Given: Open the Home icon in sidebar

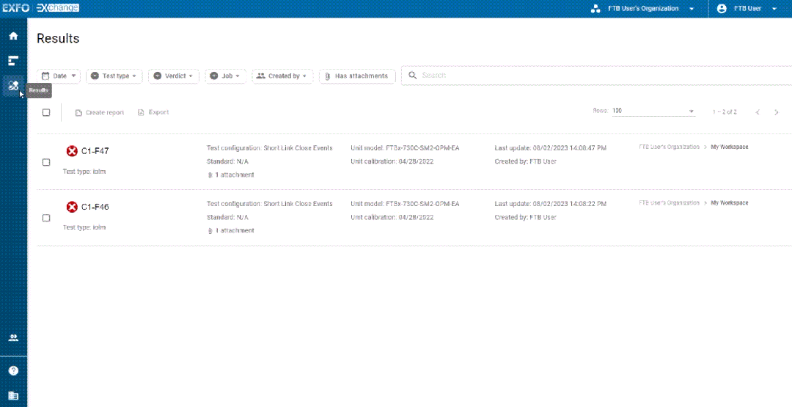Looking at the screenshot, I should coord(14,36).
